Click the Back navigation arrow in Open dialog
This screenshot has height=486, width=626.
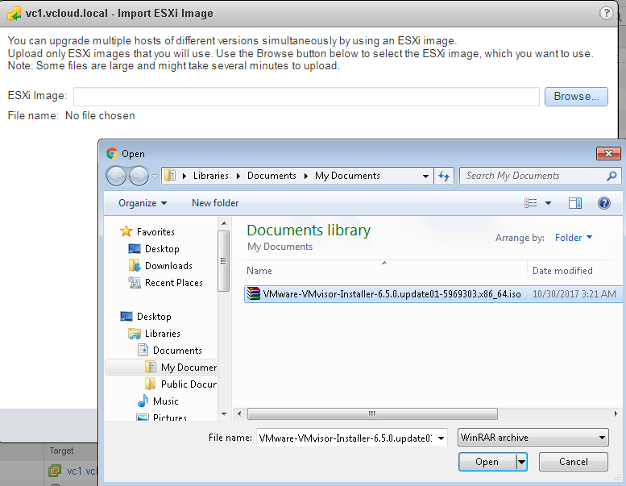(117, 176)
